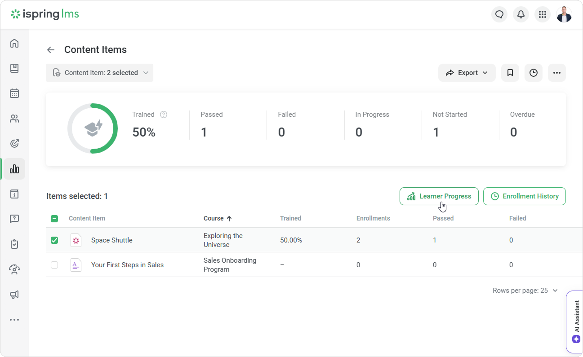Viewport: 583px width, 357px height.
Task: Open the users icon in sidebar
Action: click(14, 119)
